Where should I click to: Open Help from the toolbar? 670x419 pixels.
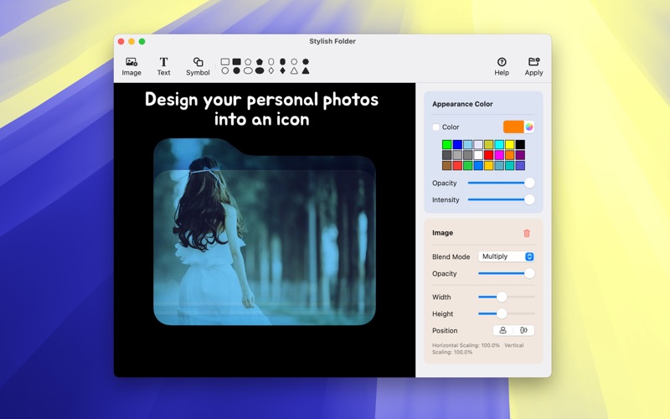[502, 66]
